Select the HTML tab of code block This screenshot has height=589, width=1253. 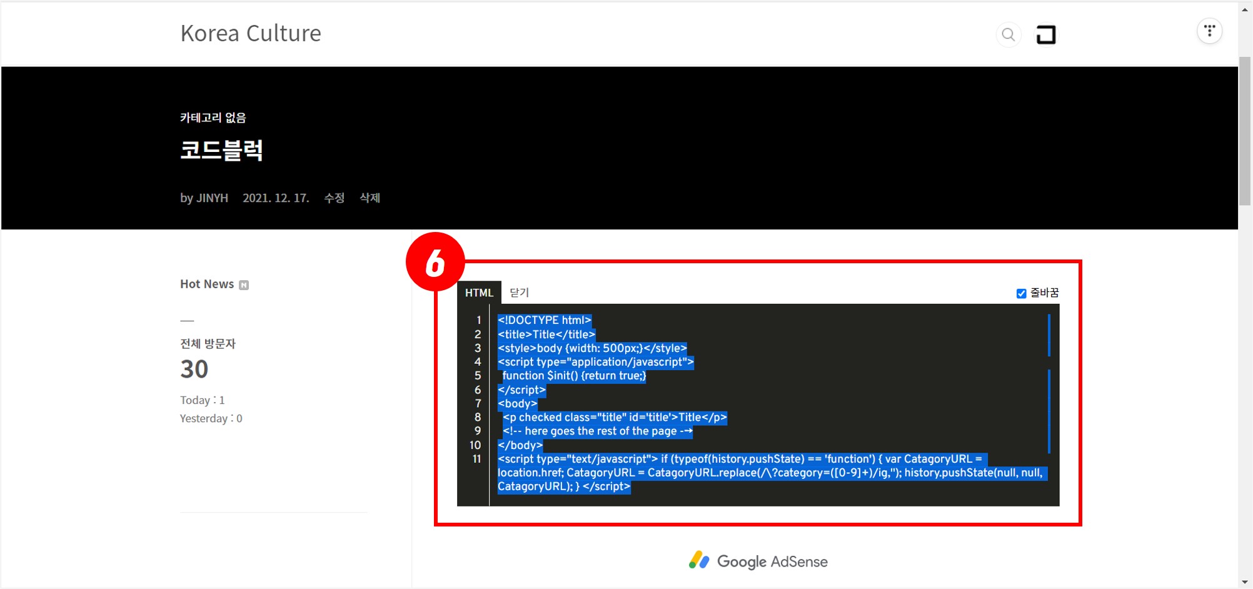[479, 293]
